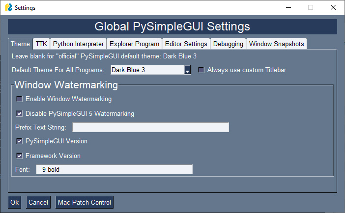
Task: Go to the Explorer Program tab
Action: pos(134,44)
